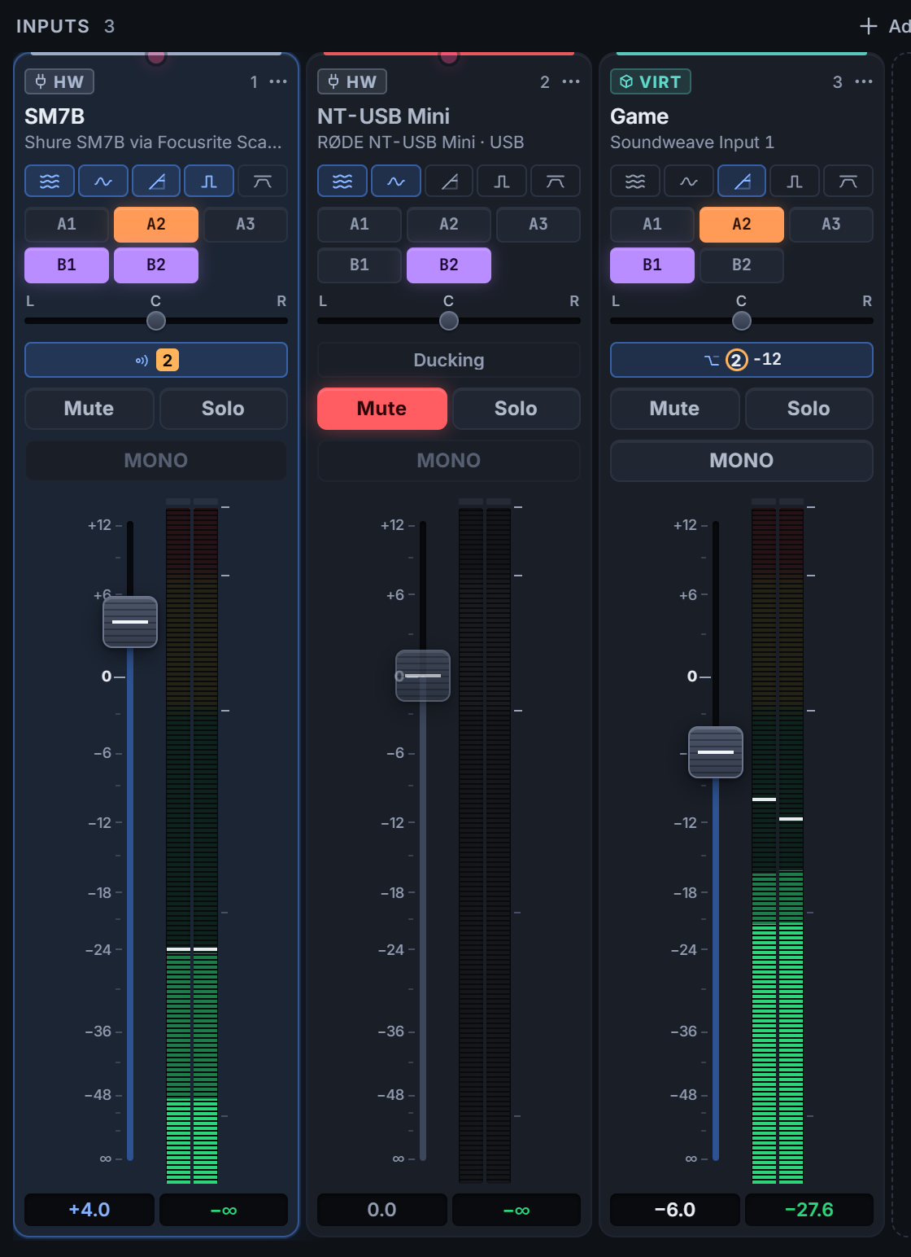Toggle gate icon on Game strip
911x1257 pixels.
[x=795, y=181]
